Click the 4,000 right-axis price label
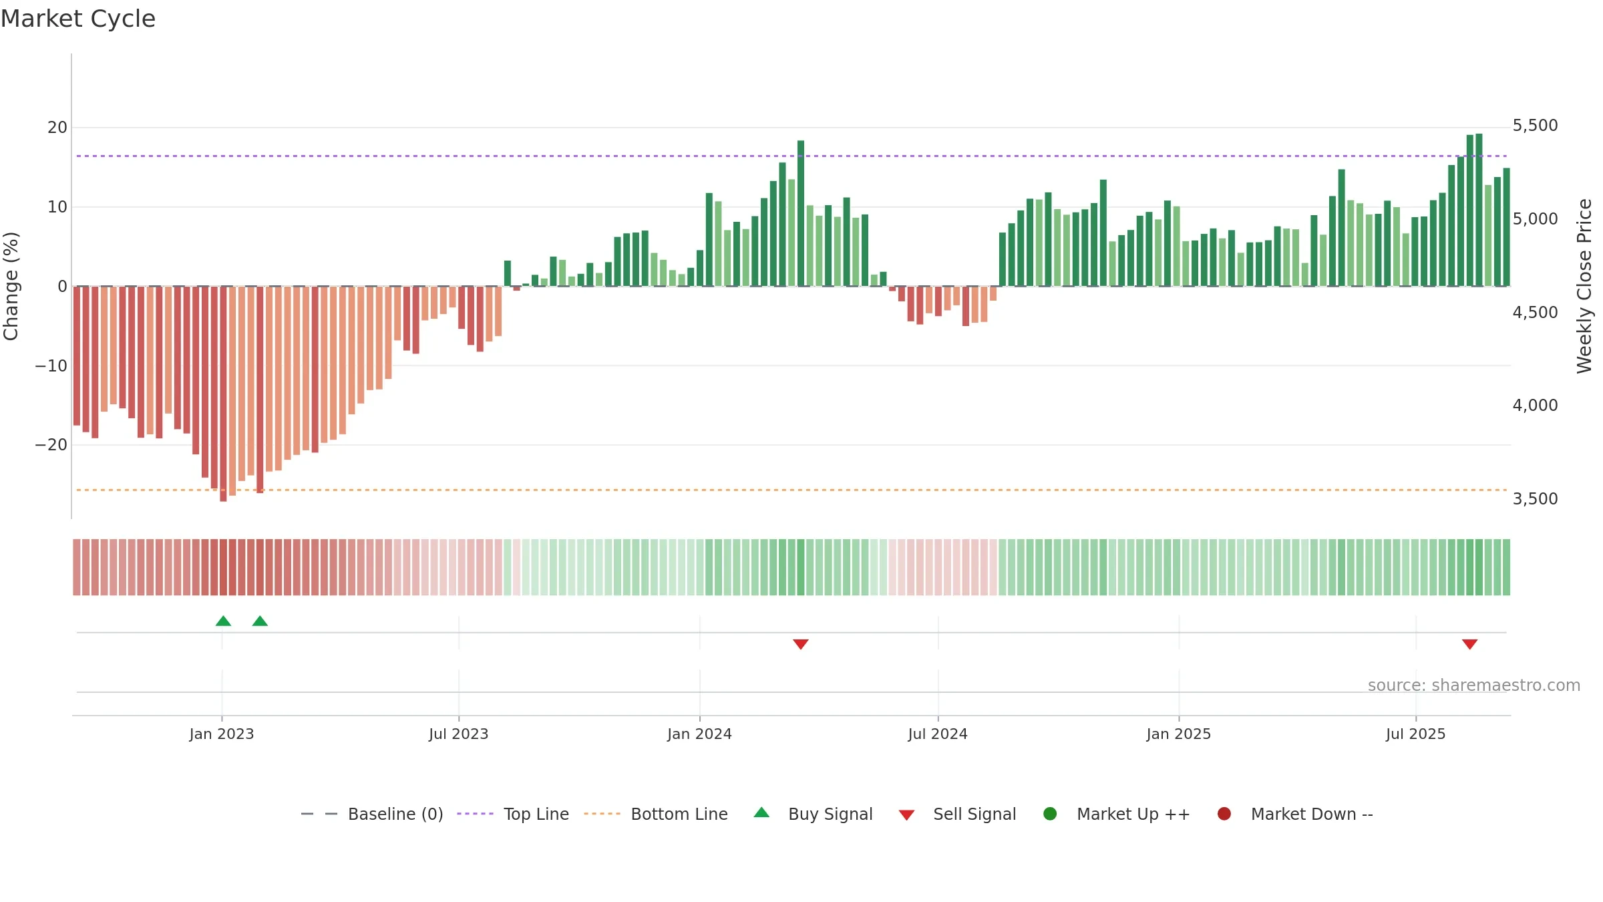The height and width of the screenshot is (902, 1603). coord(1535,405)
